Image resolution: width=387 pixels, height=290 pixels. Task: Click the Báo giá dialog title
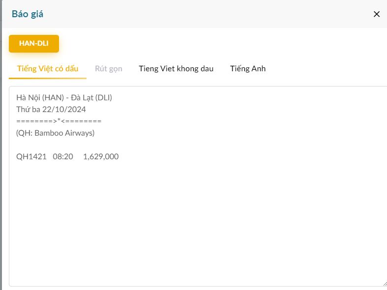(28, 14)
